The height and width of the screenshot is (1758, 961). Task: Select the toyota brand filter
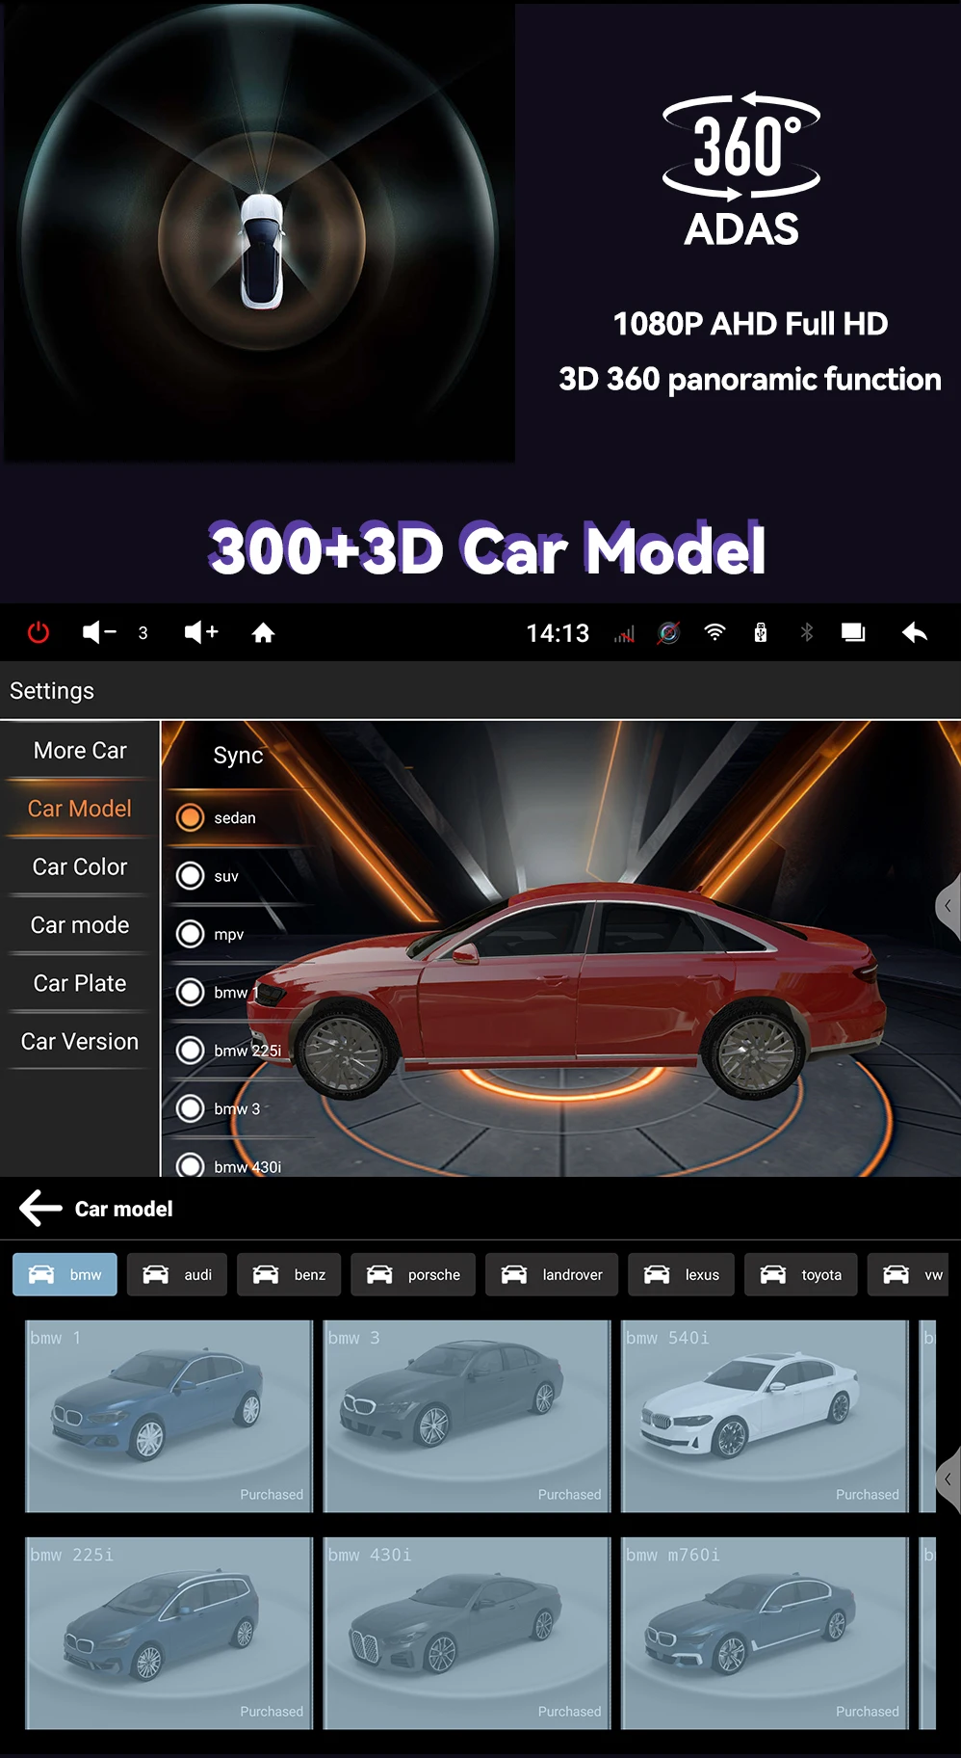pyautogui.click(x=800, y=1274)
